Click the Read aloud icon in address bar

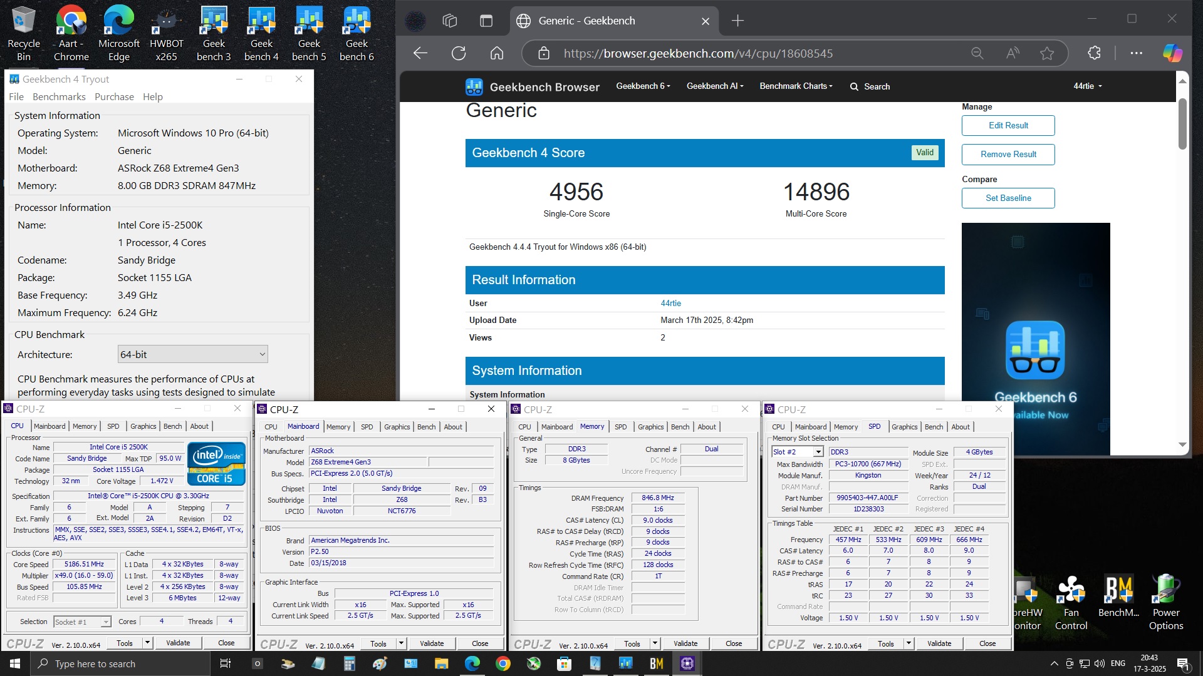(1013, 53)
